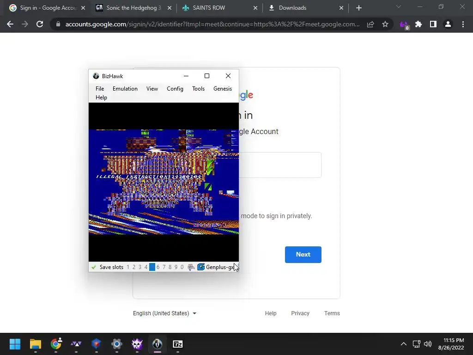This screenshot has height=355, width=473.
Task: Open the purple extension with 0 badge
Action: (x=404, y=25)
